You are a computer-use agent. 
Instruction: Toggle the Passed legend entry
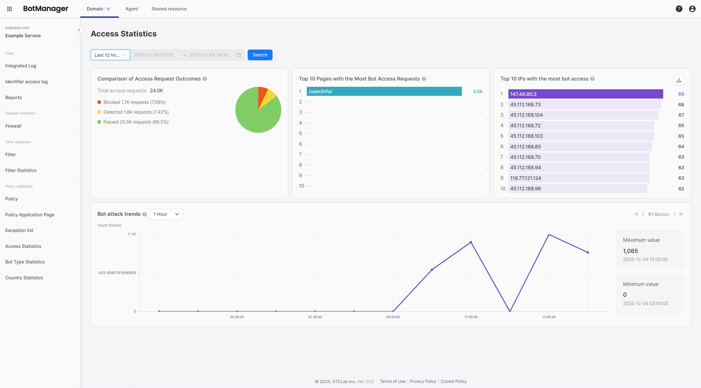click(x=136, y=122)
